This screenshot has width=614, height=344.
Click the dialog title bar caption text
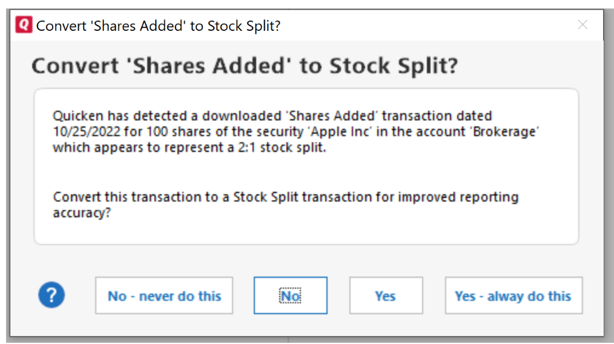tap(158, 25)
